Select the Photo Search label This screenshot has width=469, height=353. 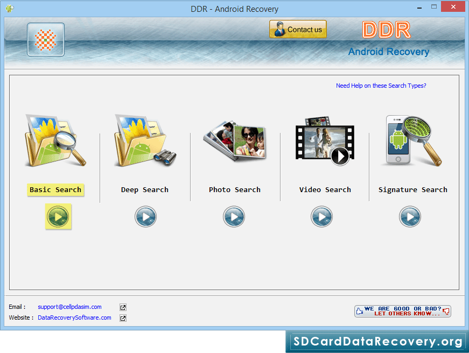pos(235,190)
